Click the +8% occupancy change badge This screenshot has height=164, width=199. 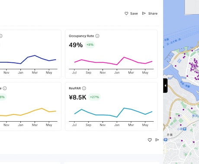(90, 45)
